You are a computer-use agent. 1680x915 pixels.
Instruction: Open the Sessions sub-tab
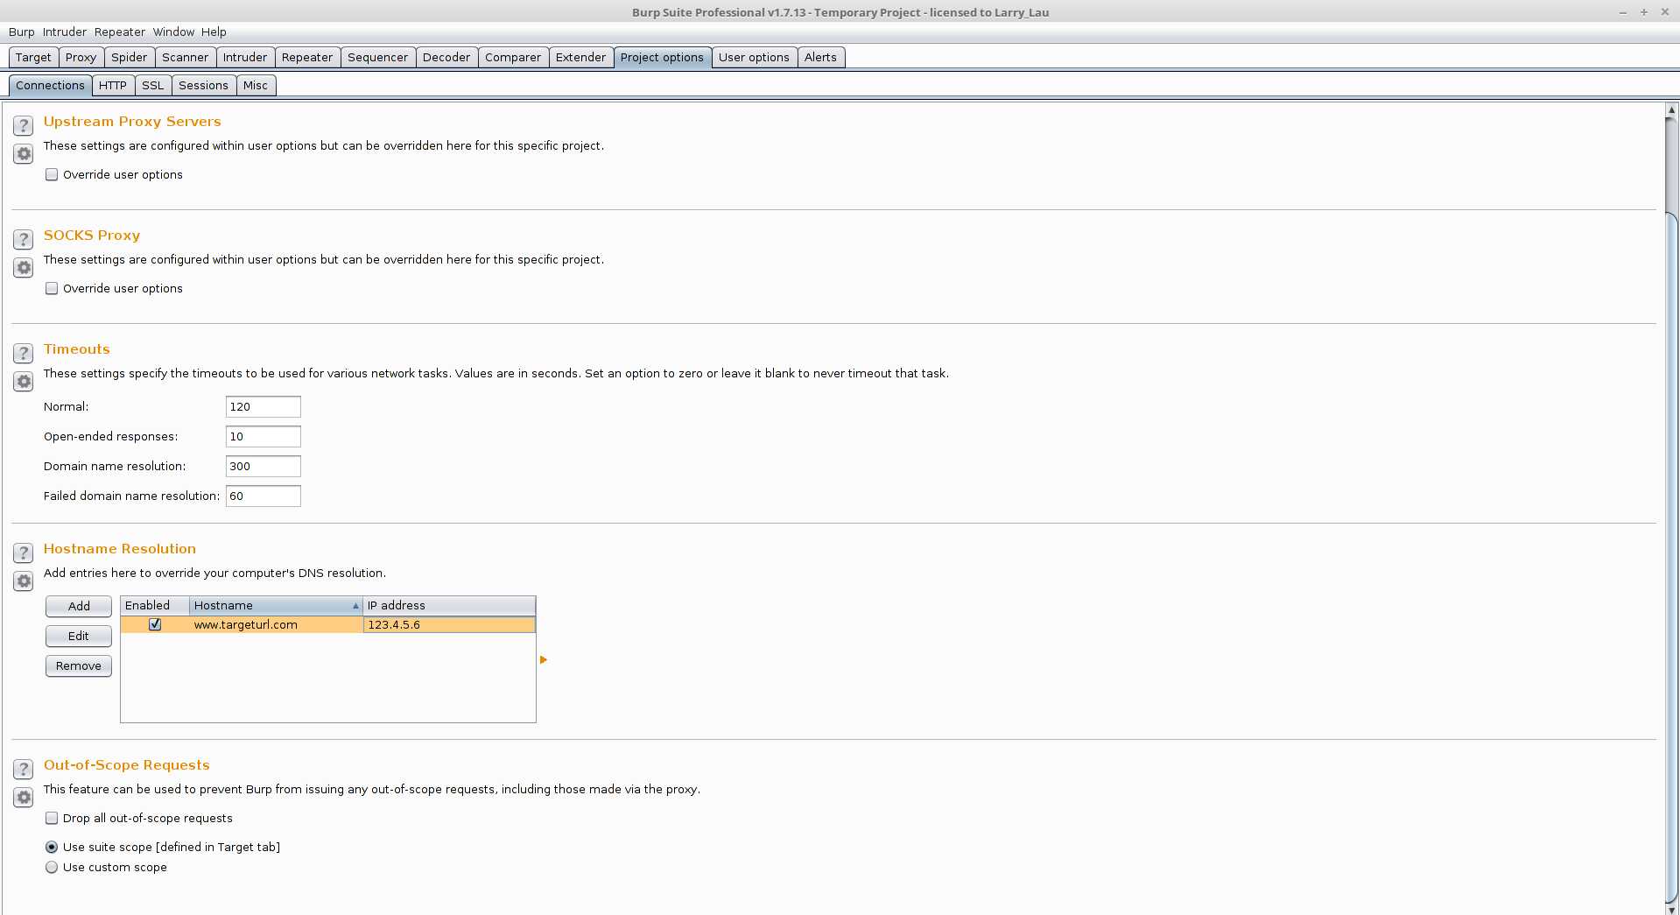click(203, 85)
